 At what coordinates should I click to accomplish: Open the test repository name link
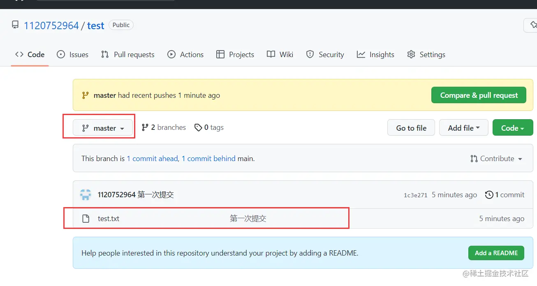click(96, 25)
